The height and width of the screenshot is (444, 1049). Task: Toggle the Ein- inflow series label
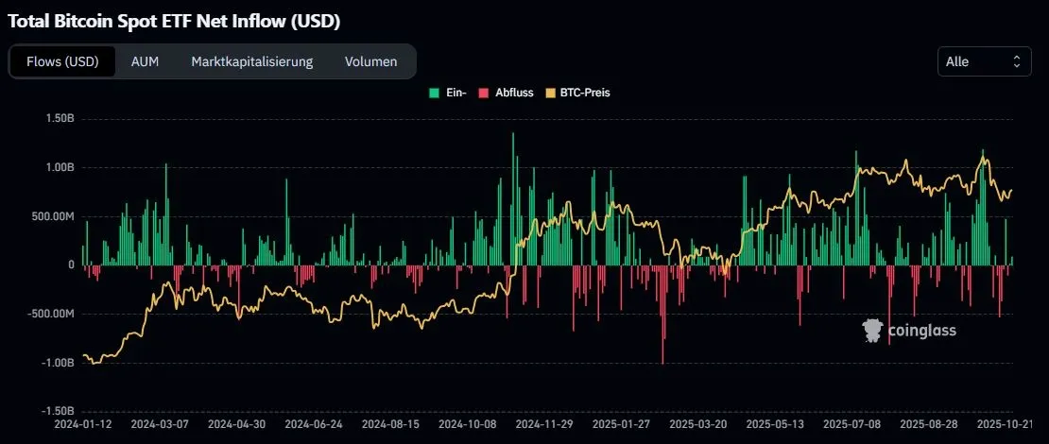coord(457,93)
